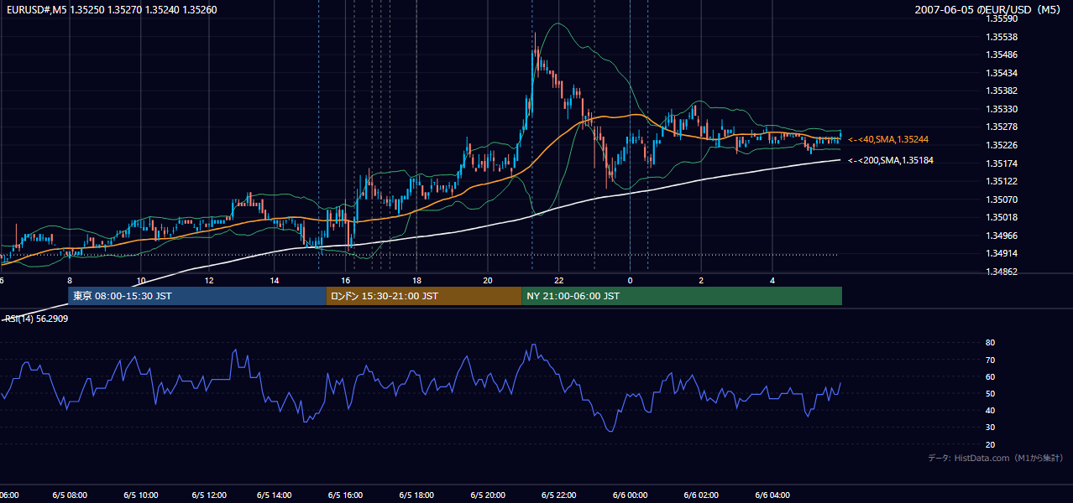
Task: Open the HistData.com data source credit
Action: click(x=996, y=459)
